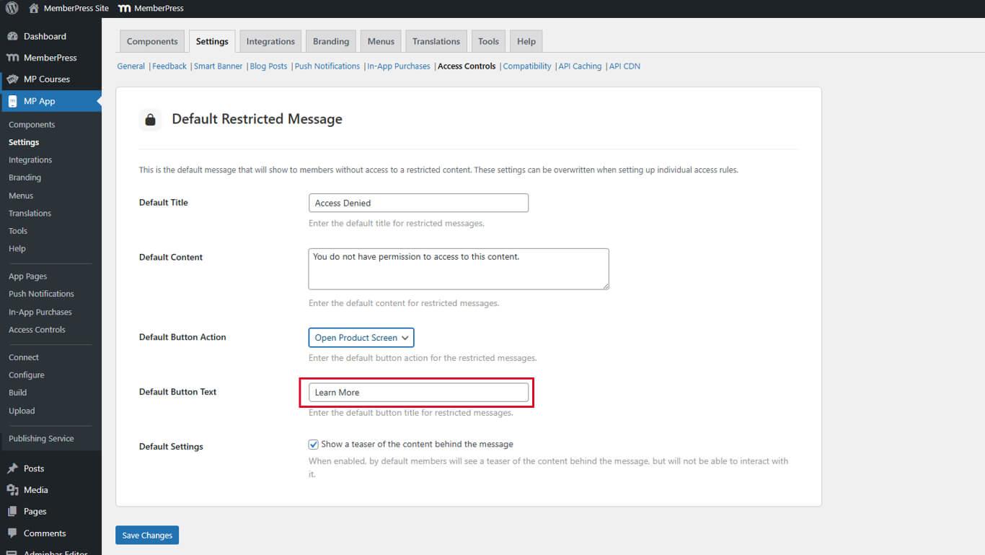Switch to the Integrations tab
985x555 pixels.
click(x=270, y=41)
